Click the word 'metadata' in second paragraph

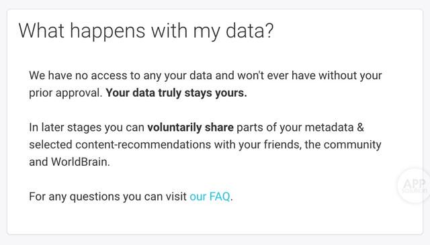pyautogui.click(x=329, y=128)
